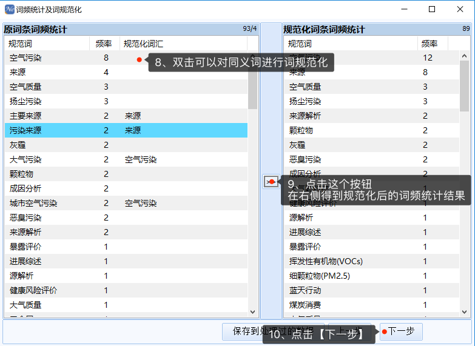Select 蓝天行动 row in right list
Image resolution: width=475 pixels, height=346 pixels.
[x=372, y=290]
